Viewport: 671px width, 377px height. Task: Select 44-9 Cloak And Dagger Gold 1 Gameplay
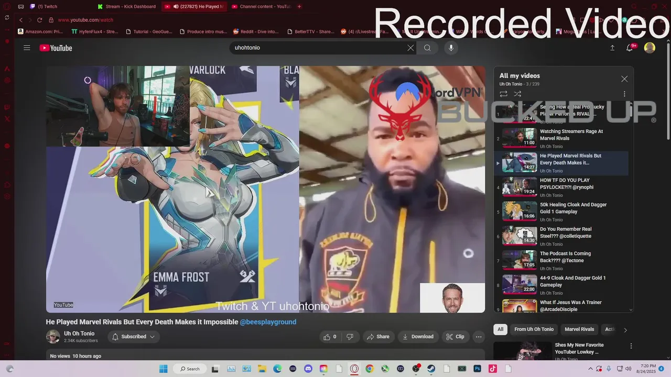561,285
